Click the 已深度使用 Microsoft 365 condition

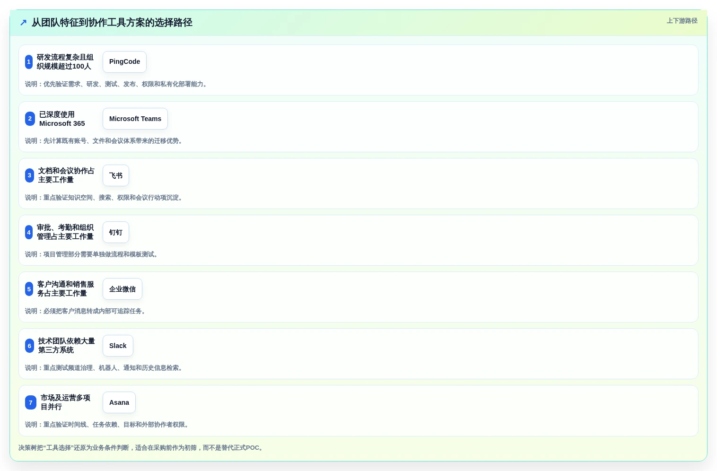[62, 119]
